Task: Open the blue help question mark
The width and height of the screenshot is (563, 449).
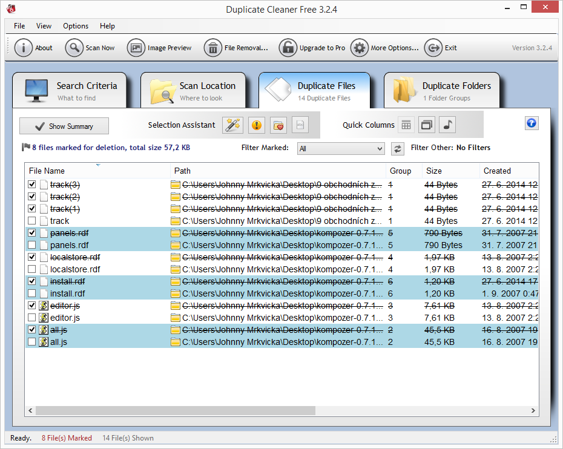Action: 532,123
